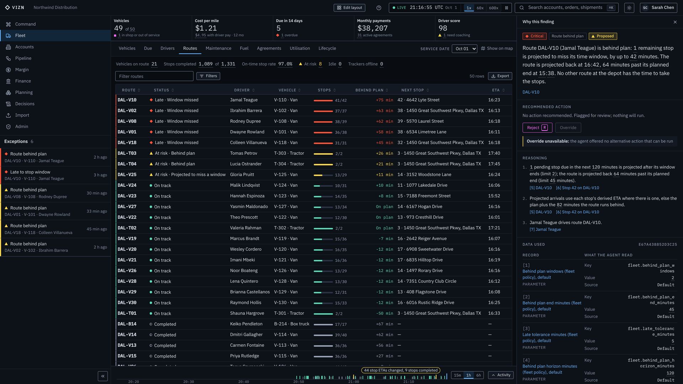This screenshot has width=683, height=384.
Task: Close the Why this finding panel
Action: click(675, 22)
